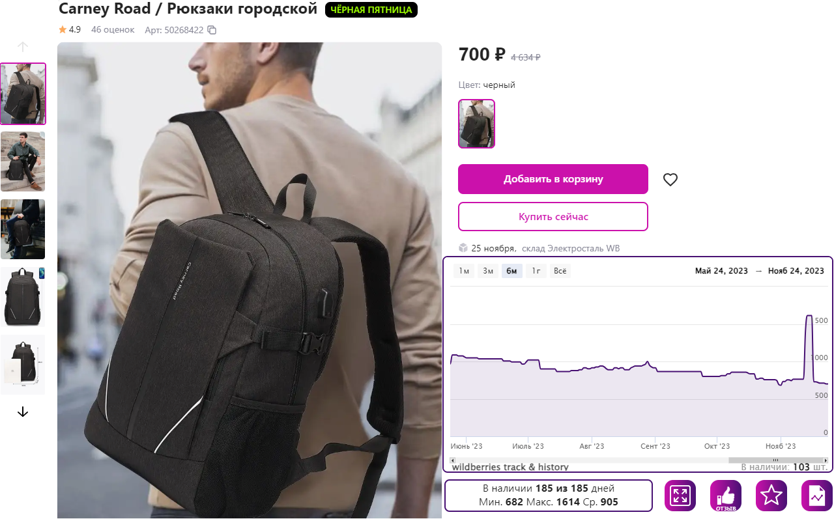Viewport: 834px width, 521px height.
Task: Select the 1м chart range
Action: click(x=464, y=271)
